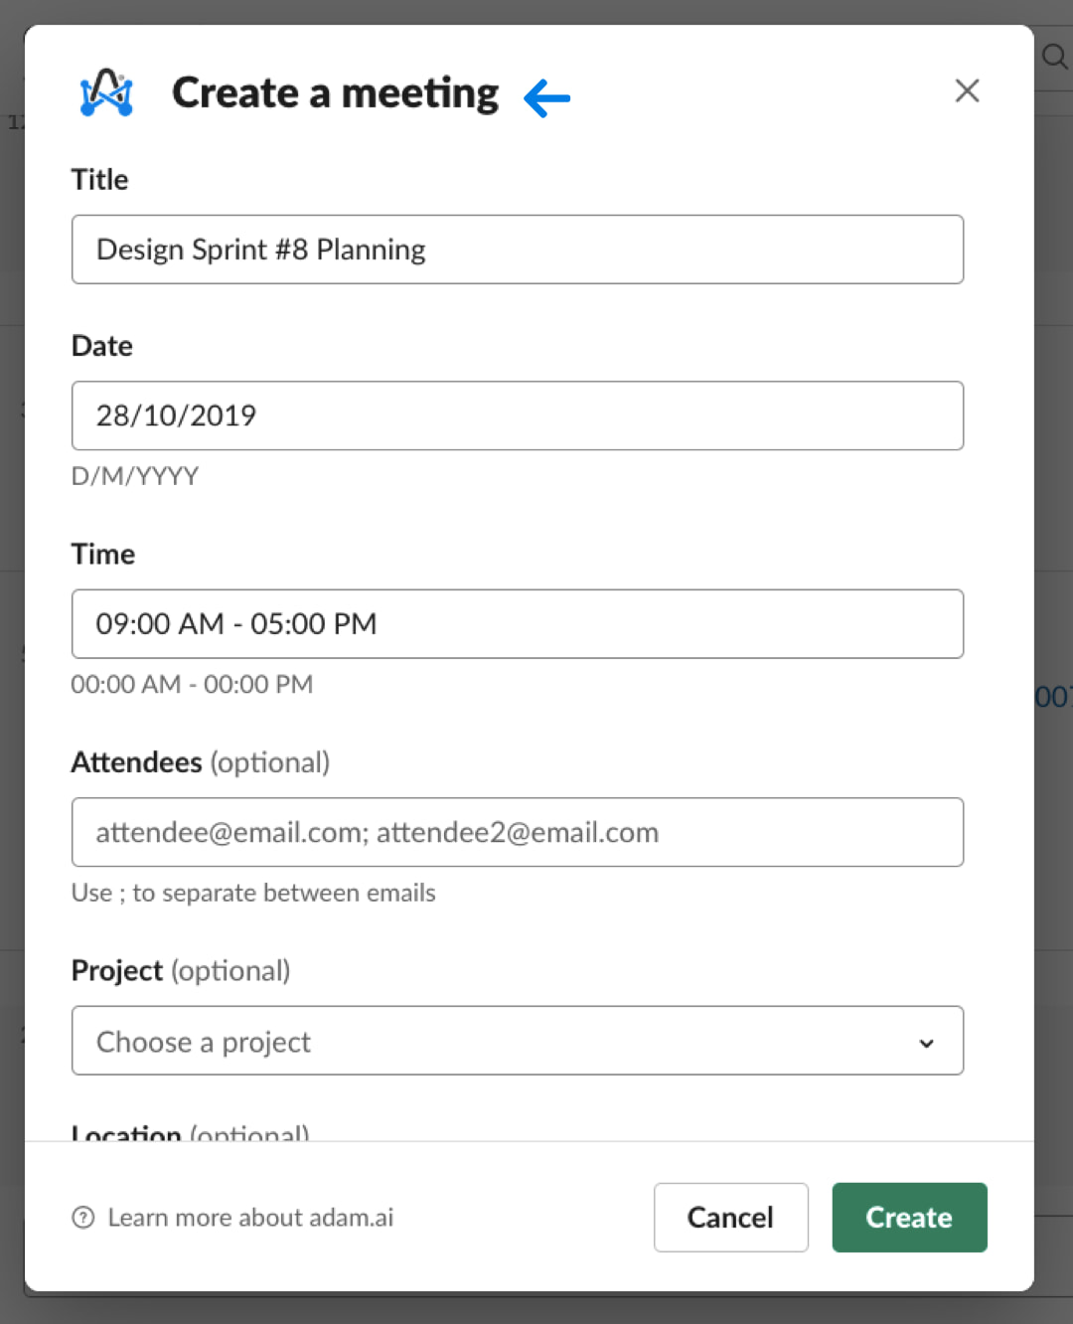This screenshot has width=1073, height=1324.
Task: Click the Project (optional) label
Action: click(181, 970)
